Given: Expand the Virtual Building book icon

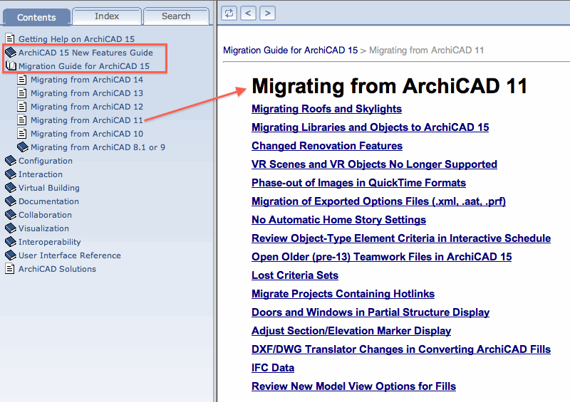Looking at the screenshot, I should point(11,187).
